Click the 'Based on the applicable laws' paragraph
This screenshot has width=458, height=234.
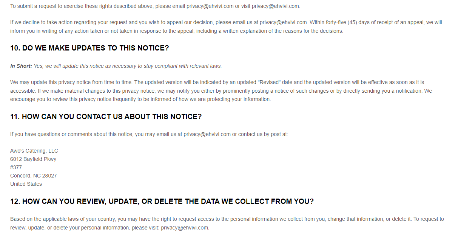pos(227,223)
